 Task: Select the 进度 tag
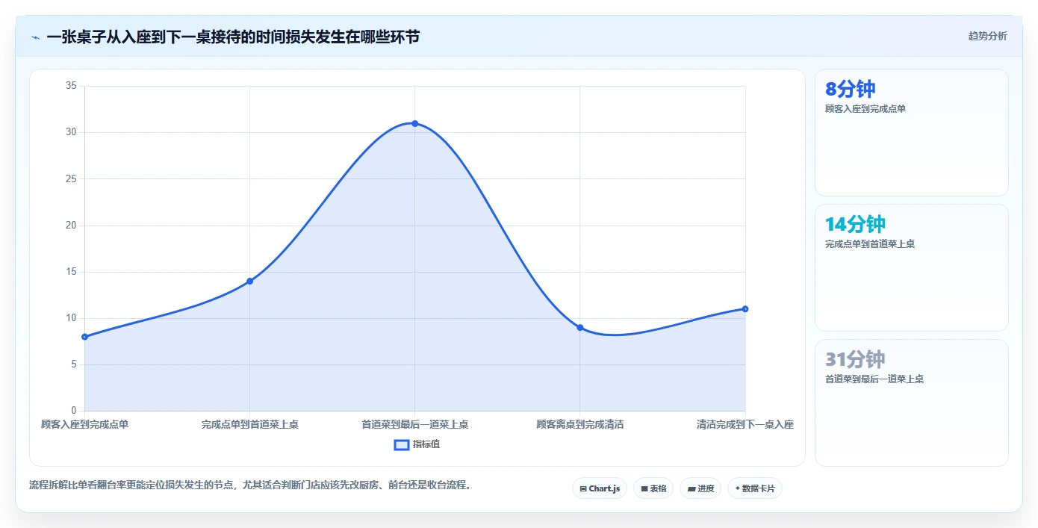(700, 488)
